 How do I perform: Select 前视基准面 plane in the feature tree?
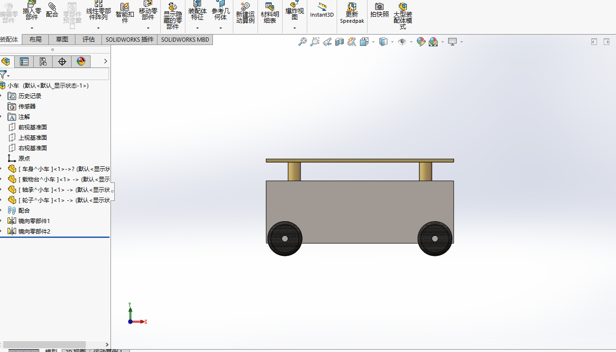pyautogui.click(x=32, y=127)
